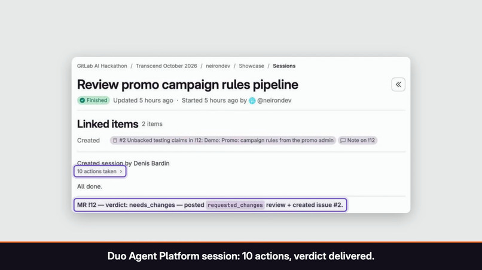Click the @neirondev user link
The width and height of the screenshot is (482, 270).
point(274,101)
